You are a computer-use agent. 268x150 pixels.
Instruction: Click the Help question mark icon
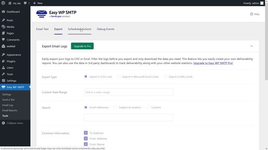pyautogui.click(x=251, y=14)
